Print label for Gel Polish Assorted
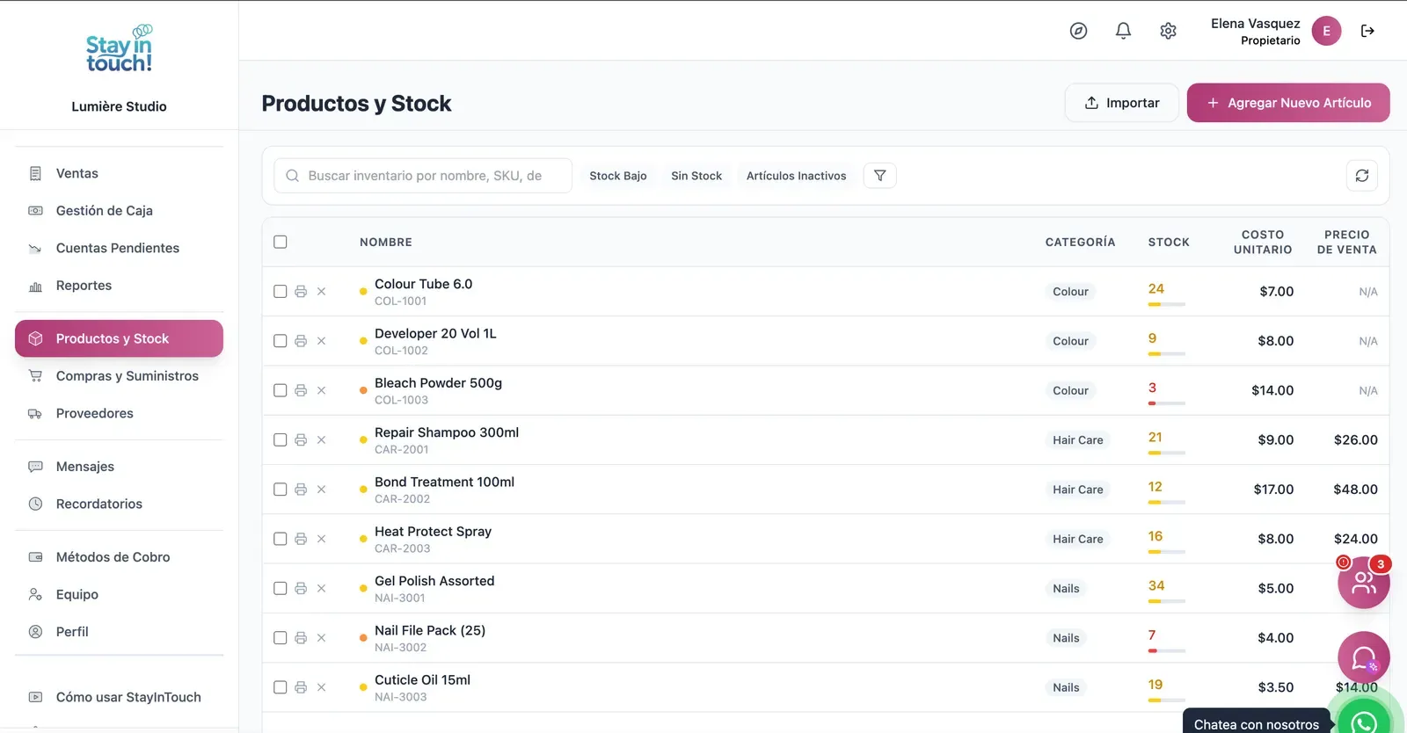1407x733 pixels. [x=301, y=588]
